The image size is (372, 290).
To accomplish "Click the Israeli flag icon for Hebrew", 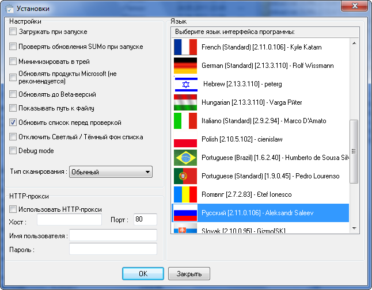I will pyautogui.click(x=185, y=84).
